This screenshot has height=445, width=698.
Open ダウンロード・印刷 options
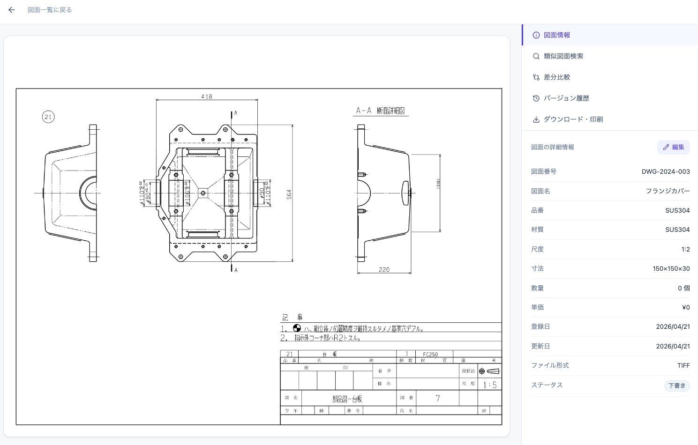point(610,119)
